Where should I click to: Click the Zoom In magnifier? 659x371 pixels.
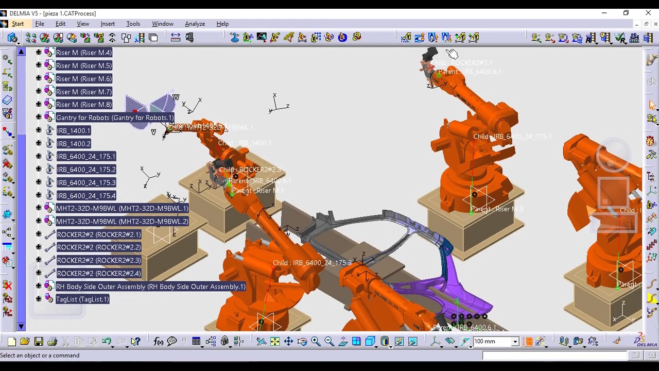316,341
